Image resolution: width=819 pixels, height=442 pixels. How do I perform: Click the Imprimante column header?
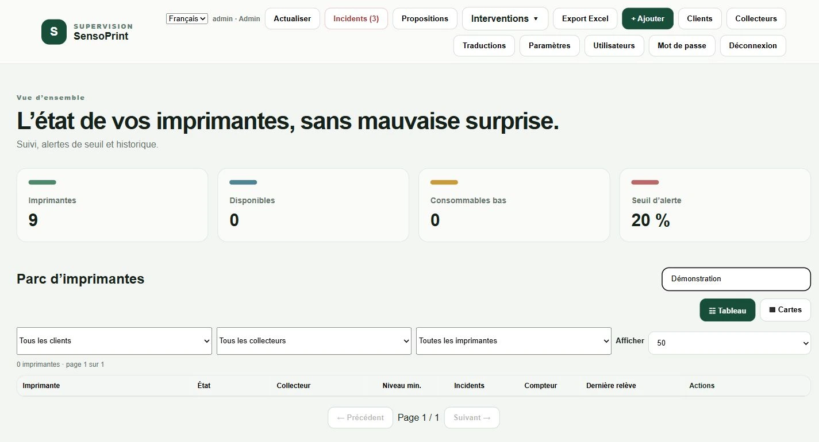click(x=41, y=386)
